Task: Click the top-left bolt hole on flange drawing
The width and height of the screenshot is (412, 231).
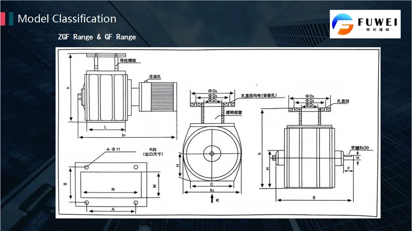Action: pos(86,167)
